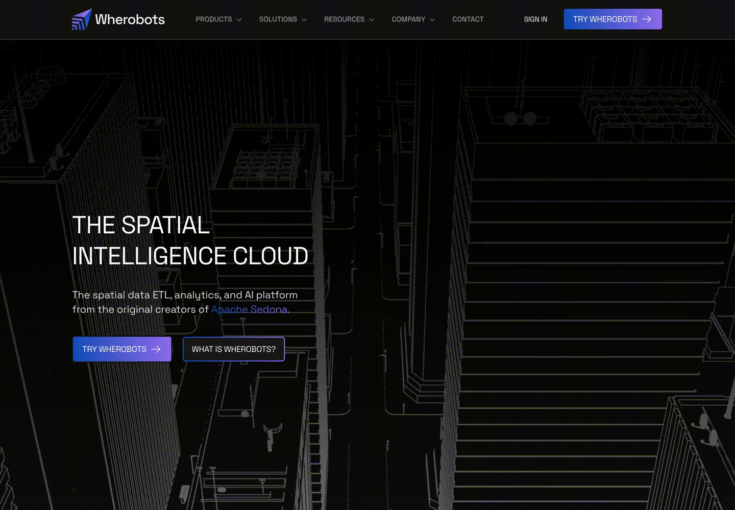The width and height of the screenshot is (735, 510).
Task: Click the text 'The spatial data ETL, analytics, and AI platform'
Action: [x=185, y=295]
